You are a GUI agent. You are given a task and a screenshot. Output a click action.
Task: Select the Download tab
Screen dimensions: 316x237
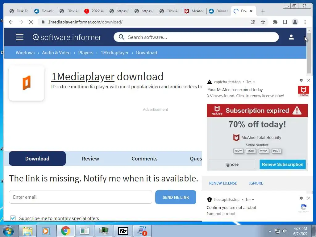[x=37, y=159]
